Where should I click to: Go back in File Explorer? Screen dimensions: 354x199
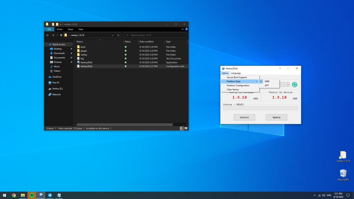[x=48, y=35]
